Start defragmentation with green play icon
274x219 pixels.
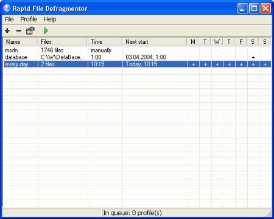[46, 31]
